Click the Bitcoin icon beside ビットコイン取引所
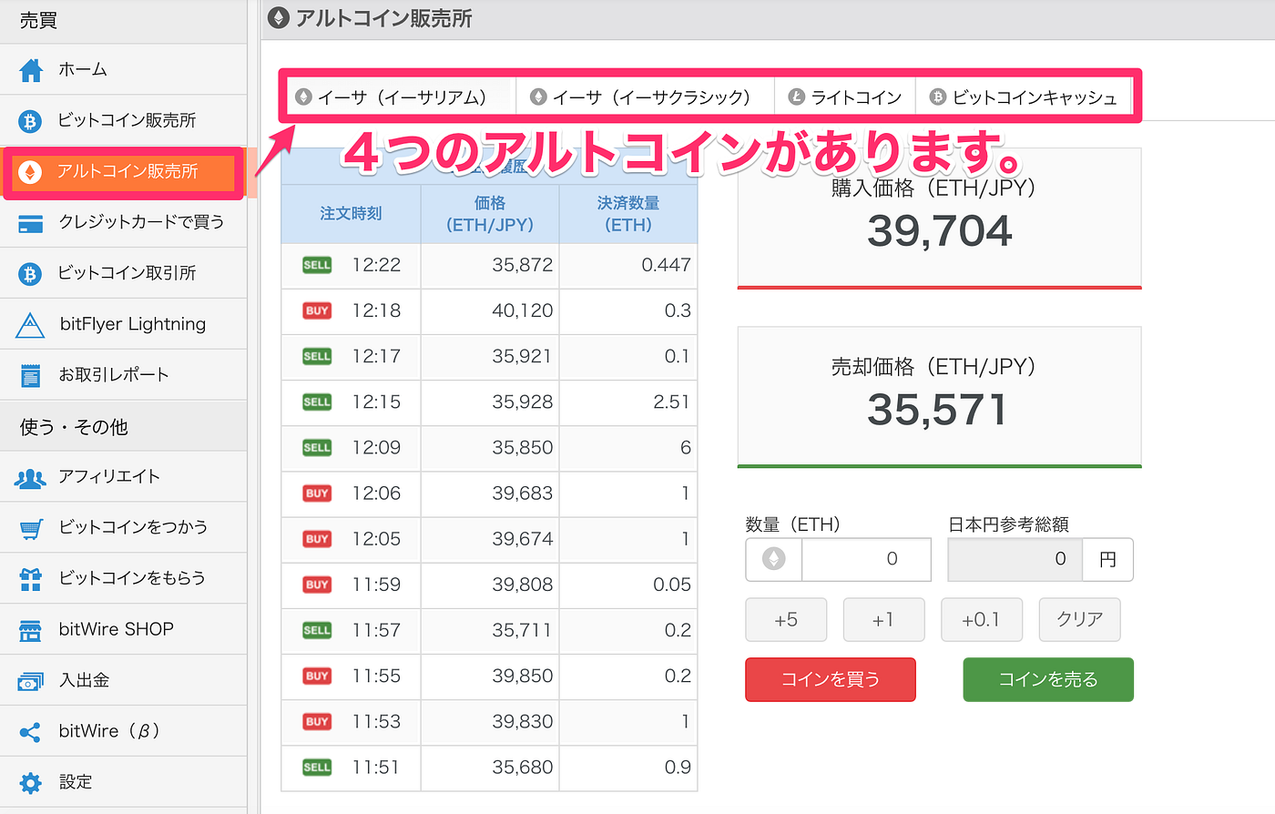Viewport: 1275px width, 814px height. click(30, 273)
